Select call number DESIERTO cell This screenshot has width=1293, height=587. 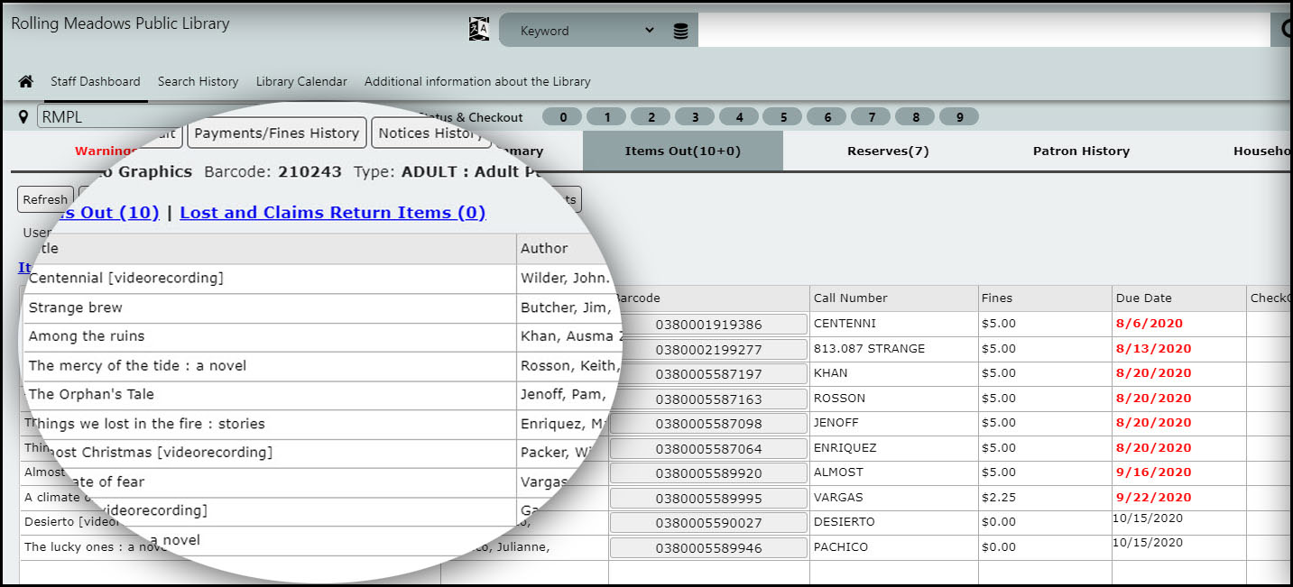click(x=893, y=522)
